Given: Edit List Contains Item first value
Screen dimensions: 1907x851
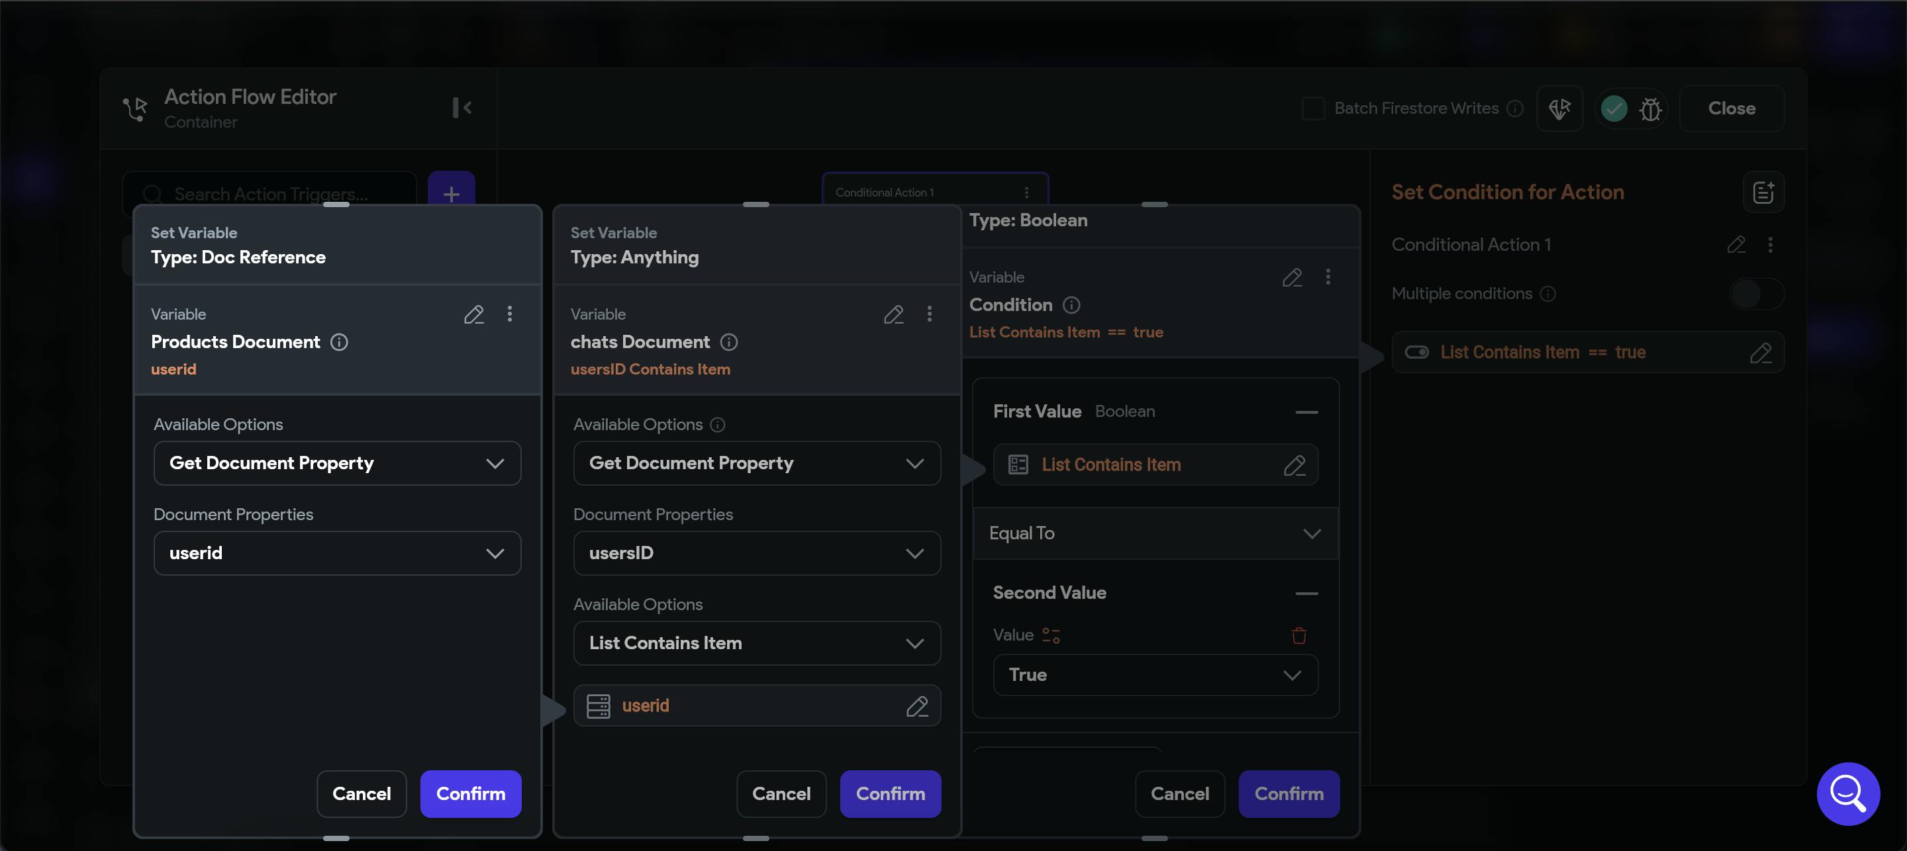Looking at the screenshot, I should (1294, 465).
